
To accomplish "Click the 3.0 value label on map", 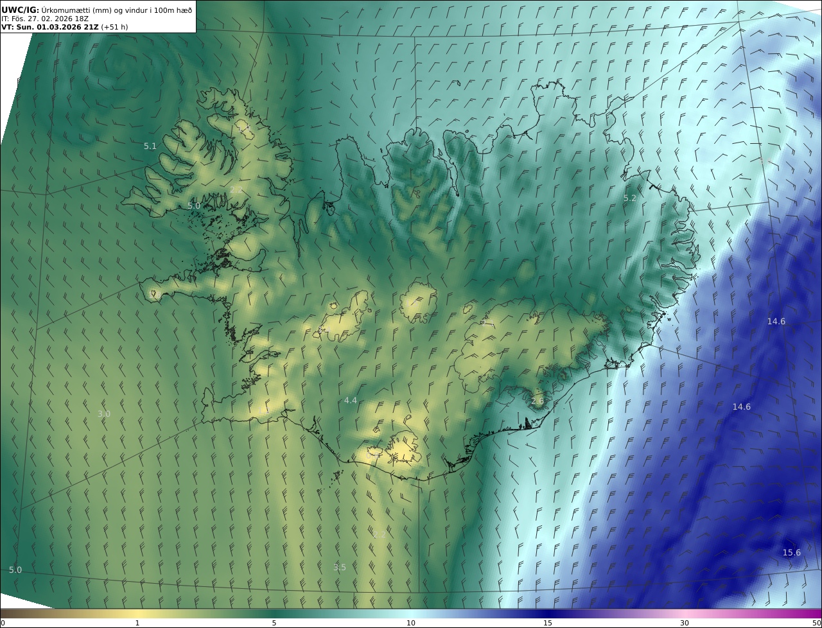I will [x=103, y=414].
